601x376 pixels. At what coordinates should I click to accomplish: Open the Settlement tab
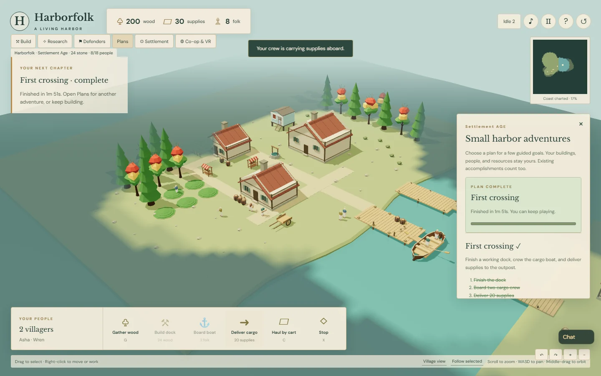tap(154, 41)
